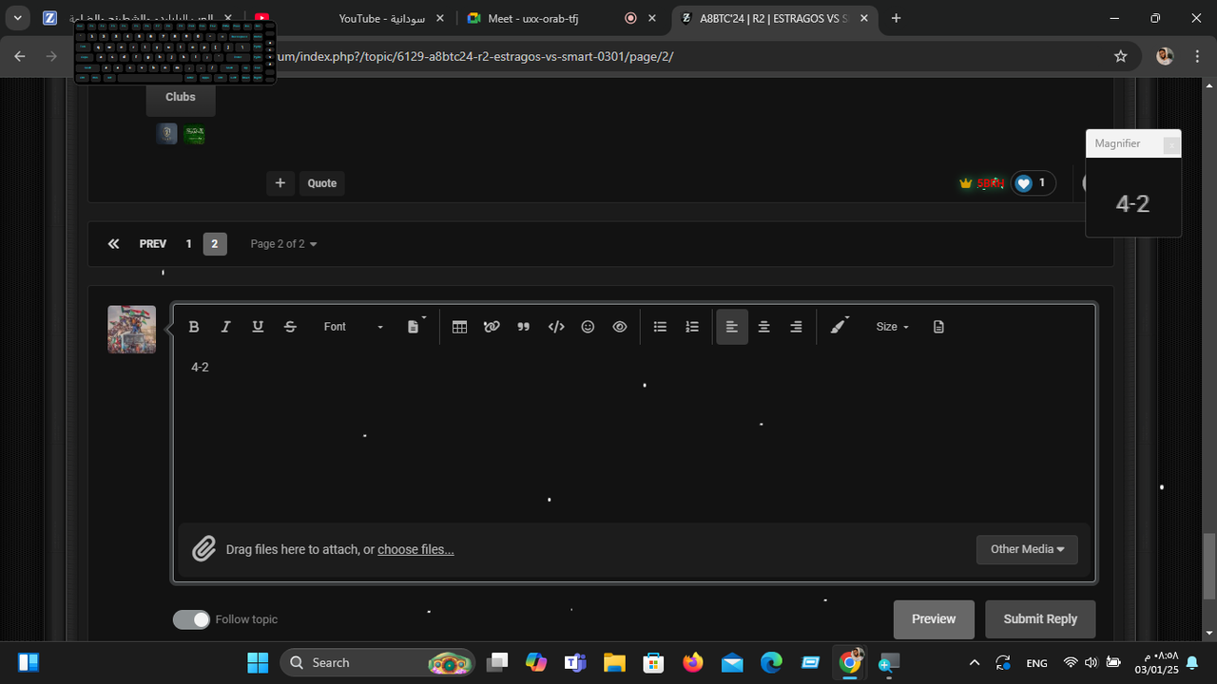1217x684 pixels.
Task: Apply strikethrough formatting in the editor
Action: [290, 327]
